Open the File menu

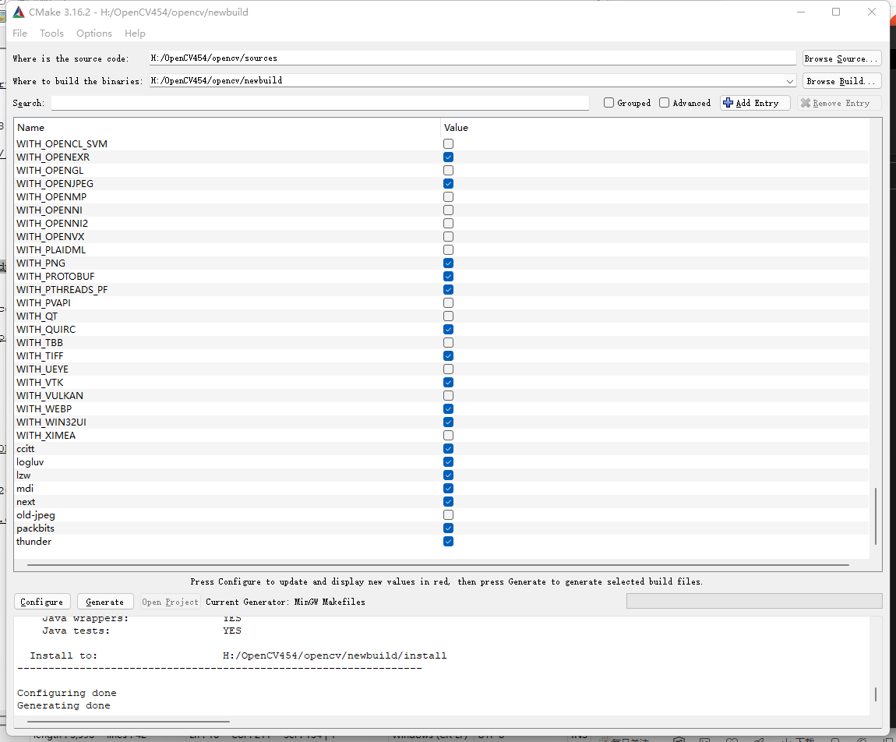[x=20, y=34]
